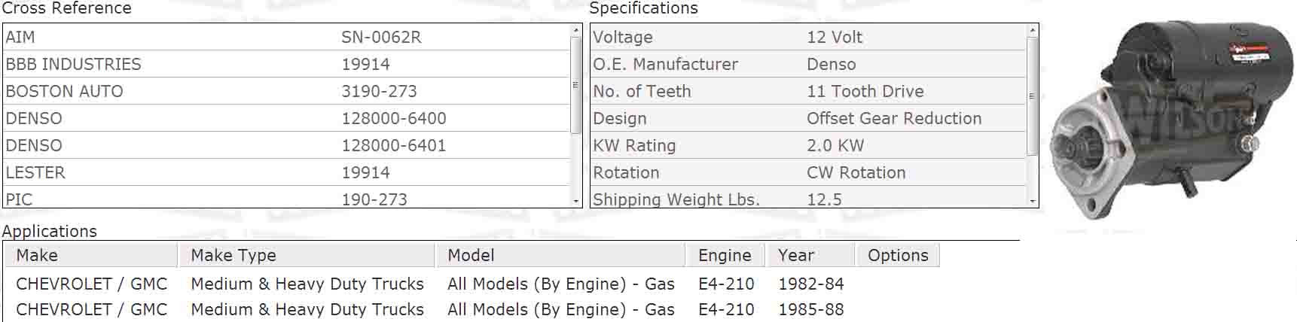Click the Specifications scroll up arrow
Screen dimensions: 1297x322
[x=1033, y=30]
